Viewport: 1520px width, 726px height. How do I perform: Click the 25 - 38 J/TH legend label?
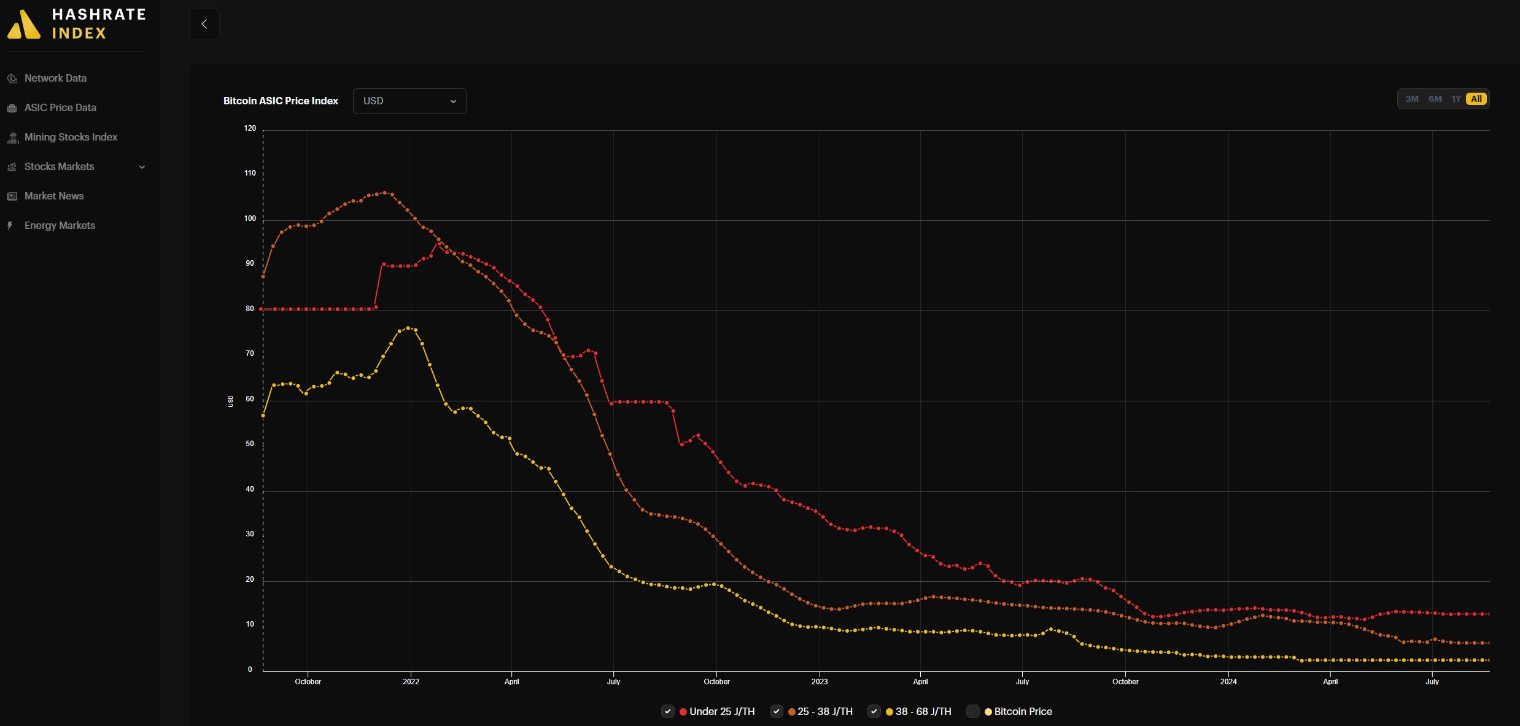(825, 712)
